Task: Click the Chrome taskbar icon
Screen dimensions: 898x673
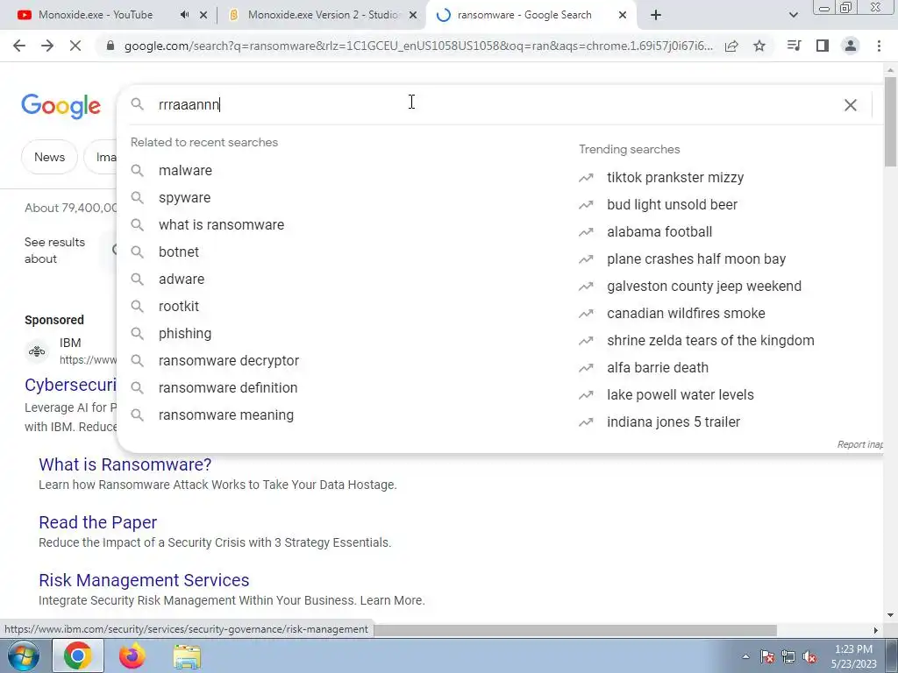Action: tap(78, 655)
